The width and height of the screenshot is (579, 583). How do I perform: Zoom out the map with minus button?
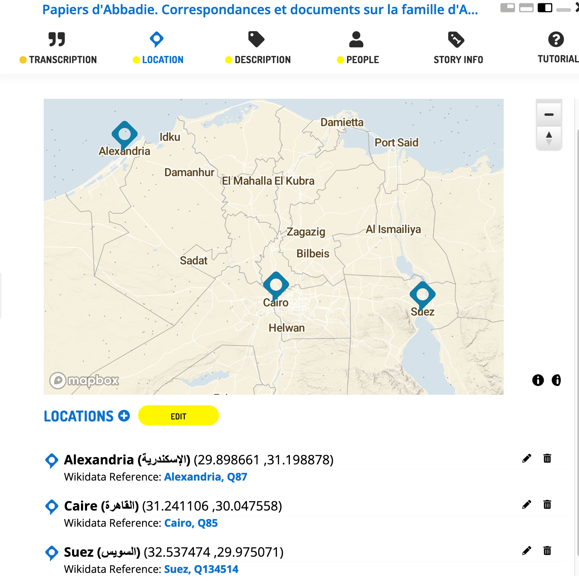coord(549,115)
